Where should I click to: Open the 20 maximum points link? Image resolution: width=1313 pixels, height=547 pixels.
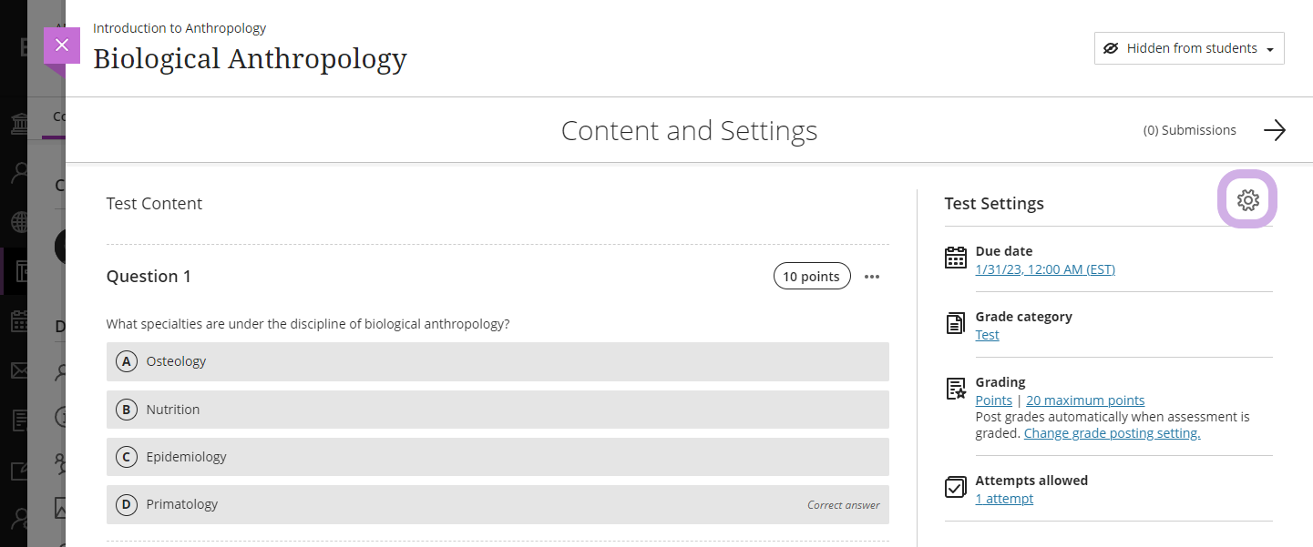coord(1085,400)
